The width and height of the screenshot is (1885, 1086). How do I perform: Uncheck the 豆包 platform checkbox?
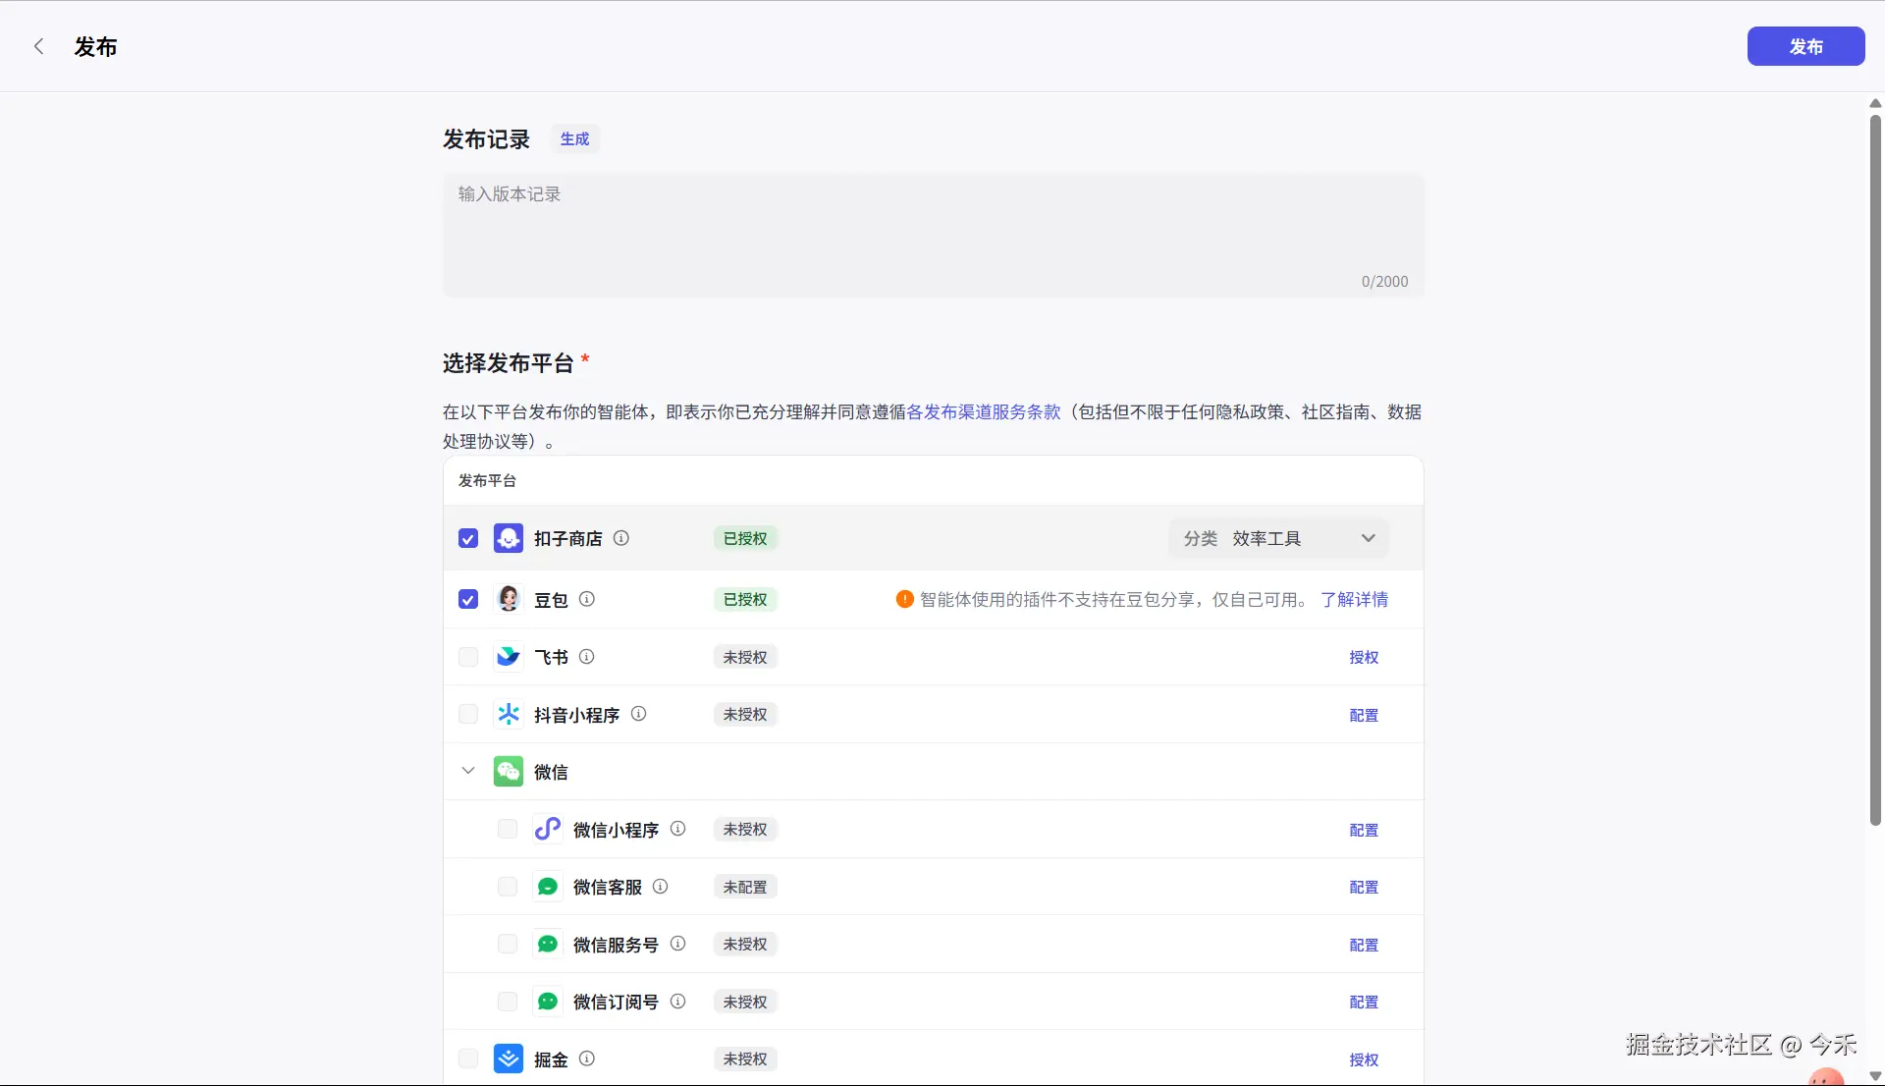tap(468, 599)
